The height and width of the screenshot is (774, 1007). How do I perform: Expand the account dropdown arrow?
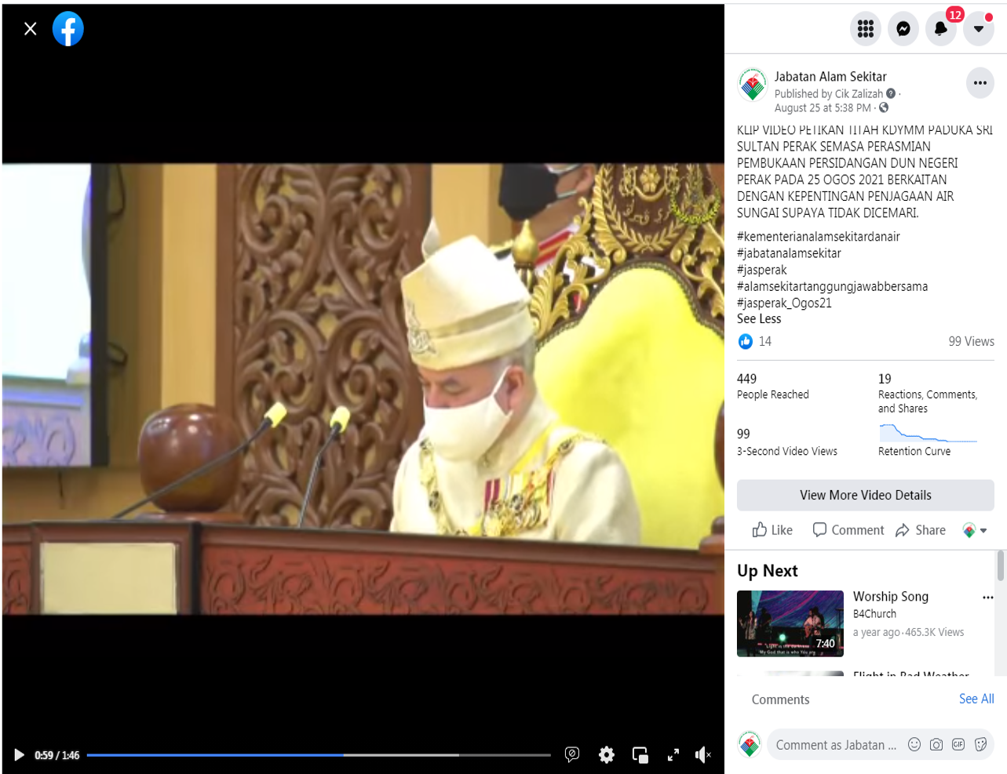click(979, 29)
